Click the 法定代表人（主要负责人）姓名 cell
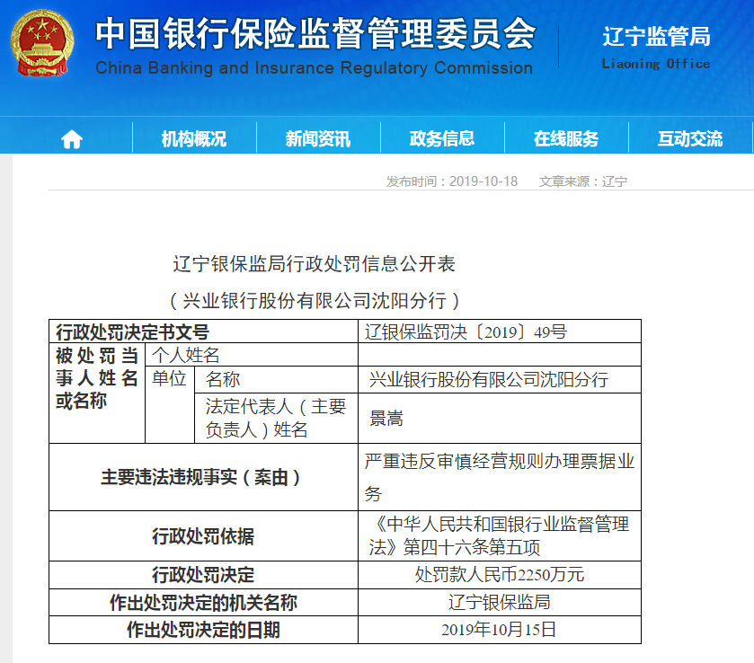754x663 pixels. tap(277, 419)
